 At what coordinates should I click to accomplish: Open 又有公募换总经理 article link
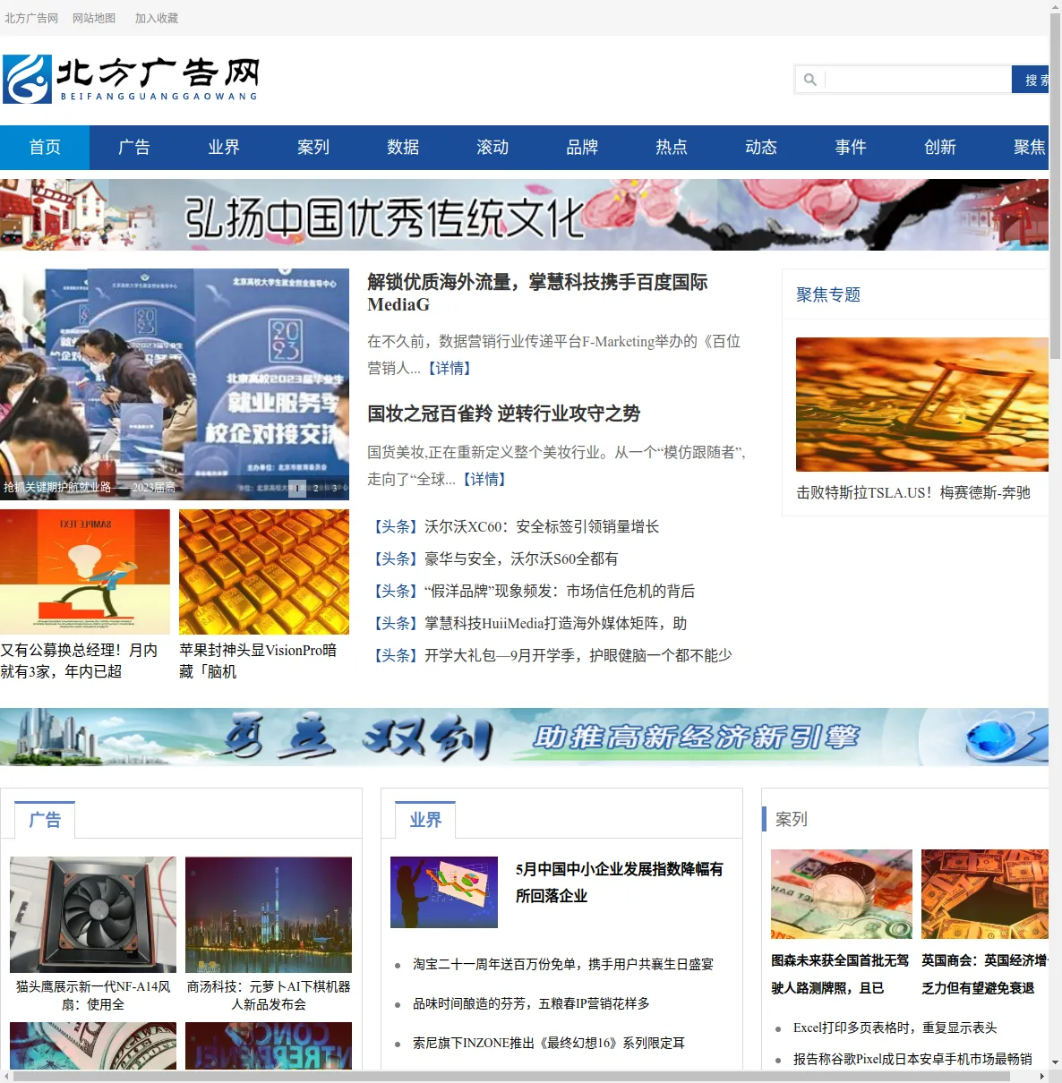pos(81,661)
